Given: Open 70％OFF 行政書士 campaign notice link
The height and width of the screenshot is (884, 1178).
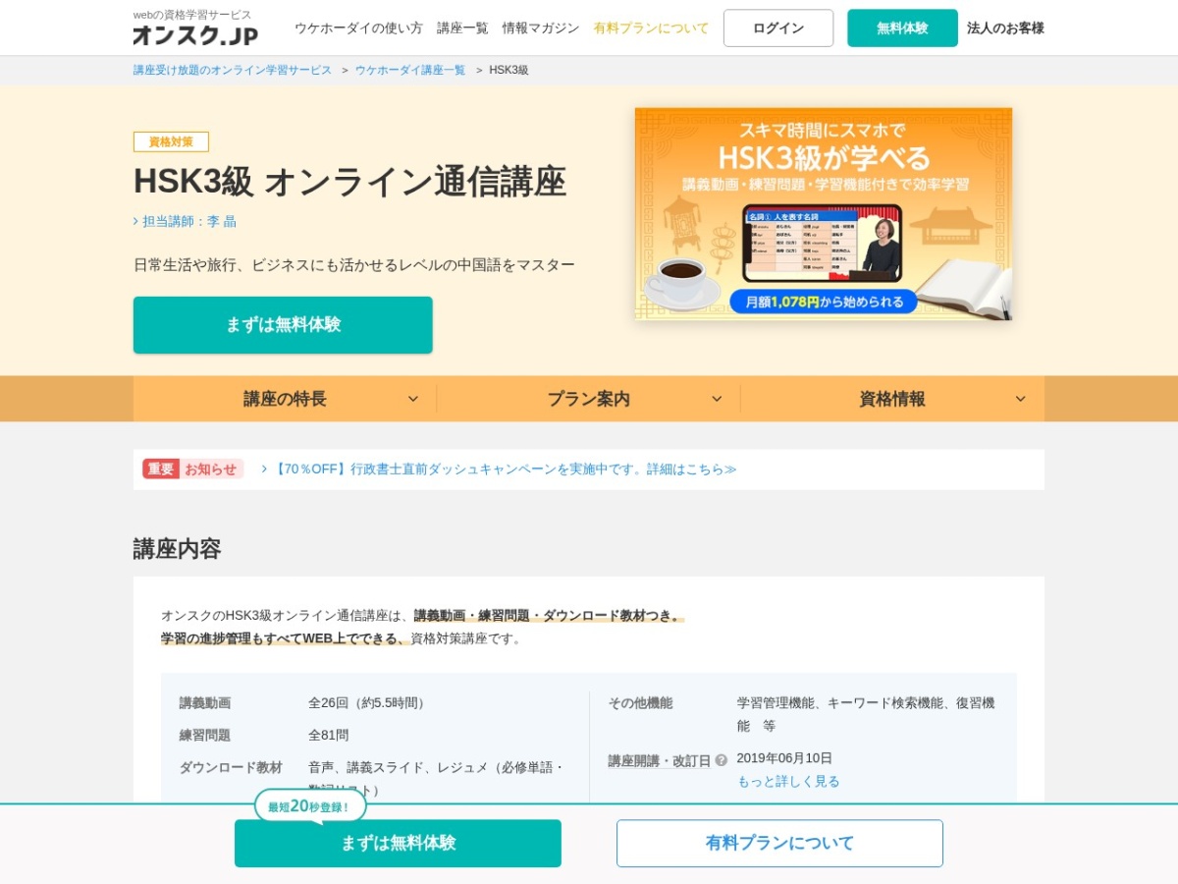Looking at the screenshot, I should tap(504, 470).
